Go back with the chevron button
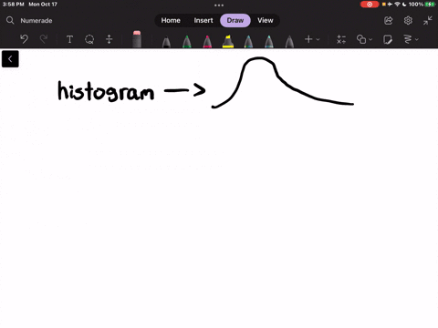 point(10,59)
